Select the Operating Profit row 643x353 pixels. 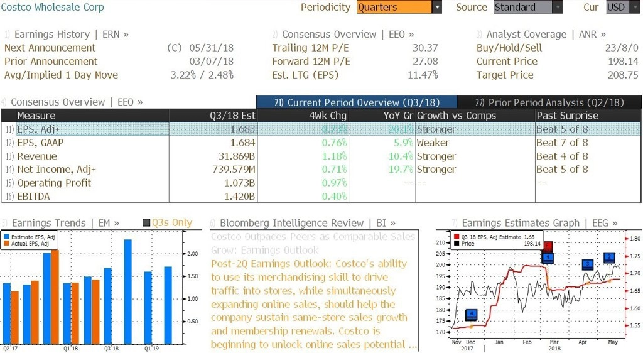pos(321,183)
